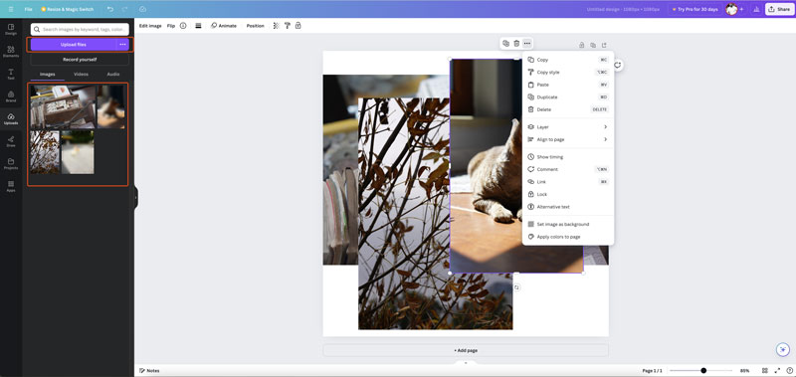Image resolution: width=796 pixels, height=377 pixels.
Task: Toggle the page lock icon above the canvas
Action: 582,45
